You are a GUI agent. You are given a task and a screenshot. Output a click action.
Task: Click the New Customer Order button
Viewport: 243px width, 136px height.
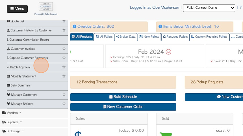click(123, 107)
